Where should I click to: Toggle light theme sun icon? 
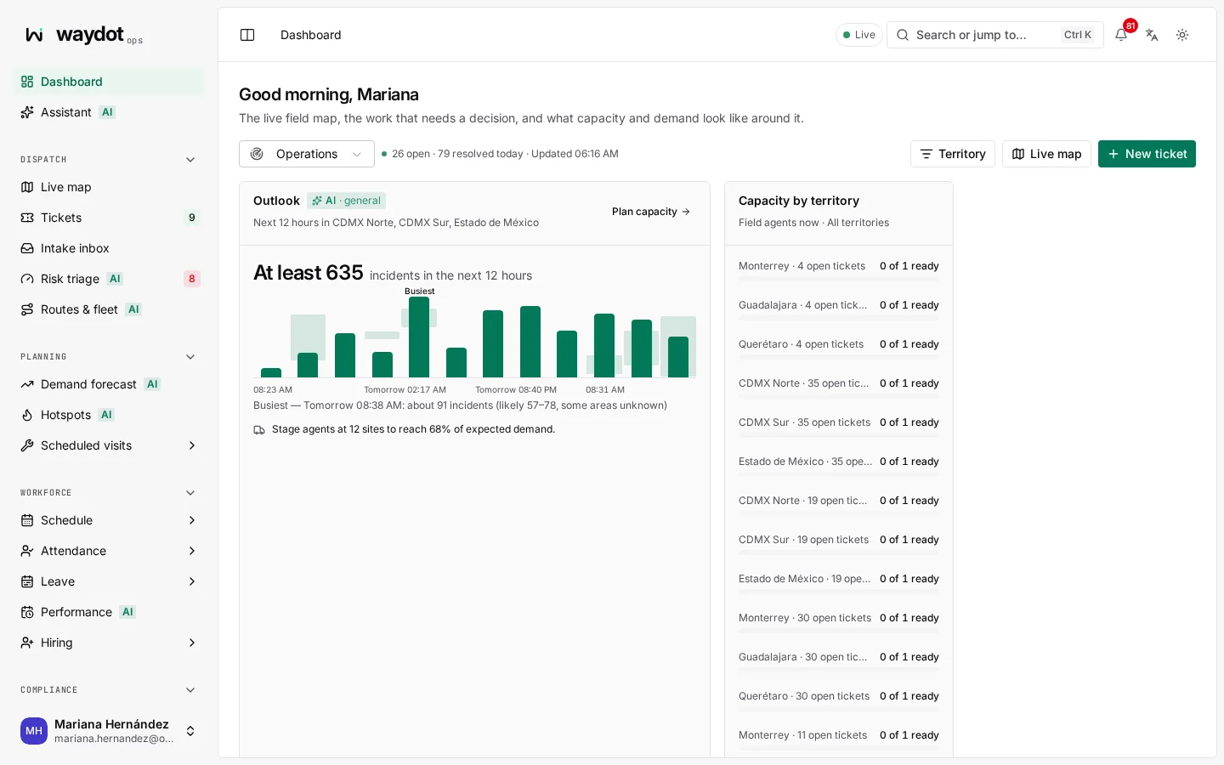(x=1182, y=35)
